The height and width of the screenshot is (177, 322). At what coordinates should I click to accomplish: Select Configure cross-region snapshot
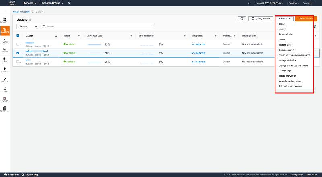(x=294, y=55)
